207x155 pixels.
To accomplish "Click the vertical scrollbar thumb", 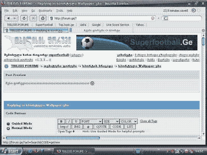I will point(203,41).
